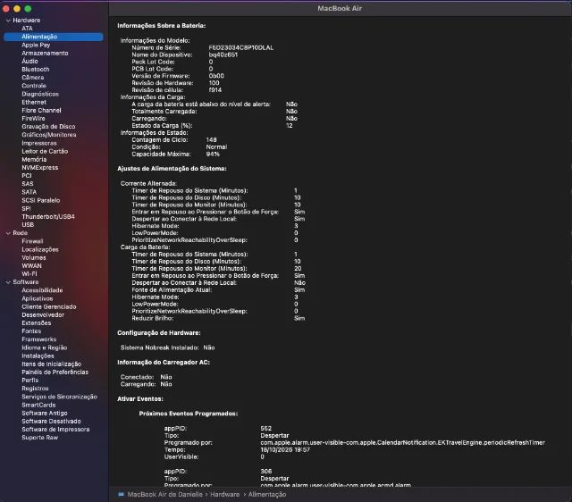Collapse the Hardware section chevron
Screen dimensions: 572x502
tap(8, 21)
